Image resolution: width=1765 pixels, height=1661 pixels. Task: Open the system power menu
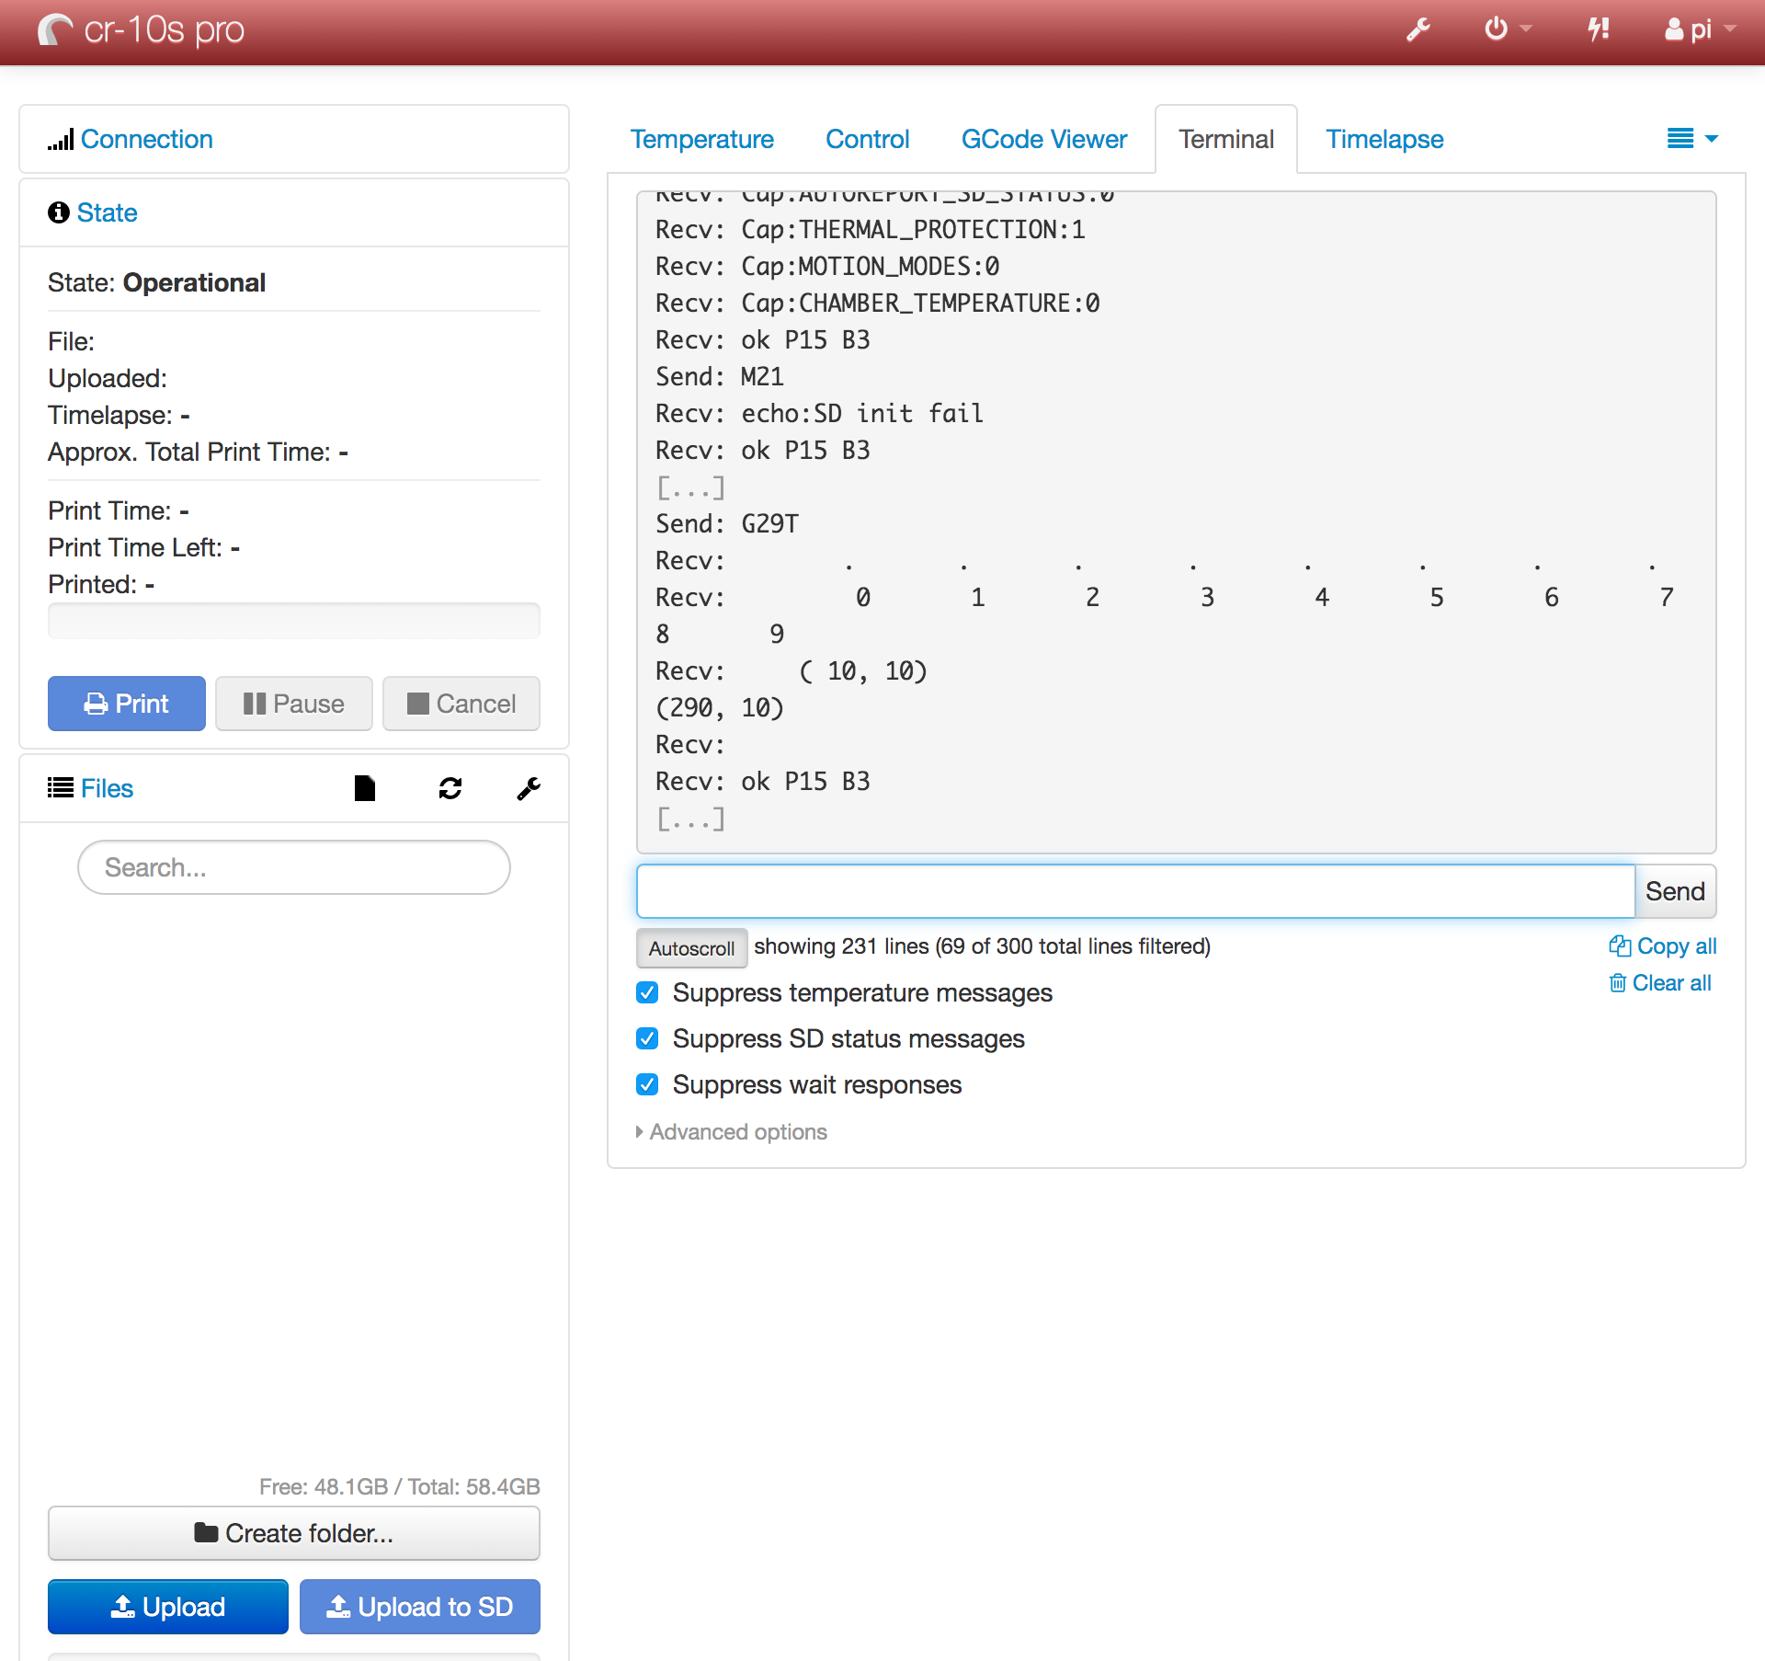[1507, 29]
